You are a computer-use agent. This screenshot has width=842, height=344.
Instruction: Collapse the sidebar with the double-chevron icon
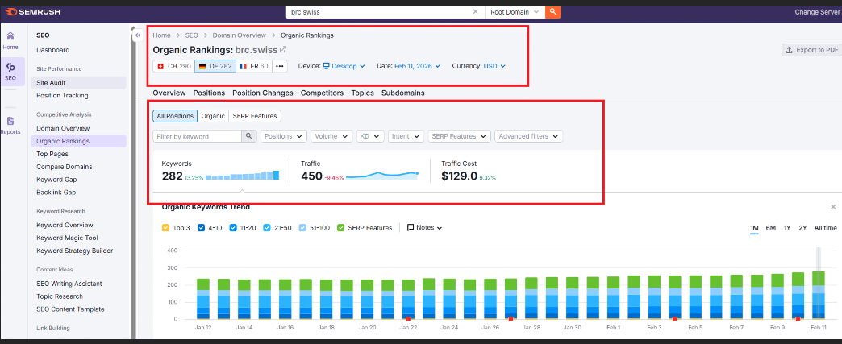tap(138, 35)
